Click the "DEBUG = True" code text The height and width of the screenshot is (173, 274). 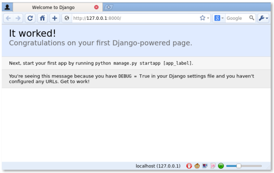coord(134,76)
